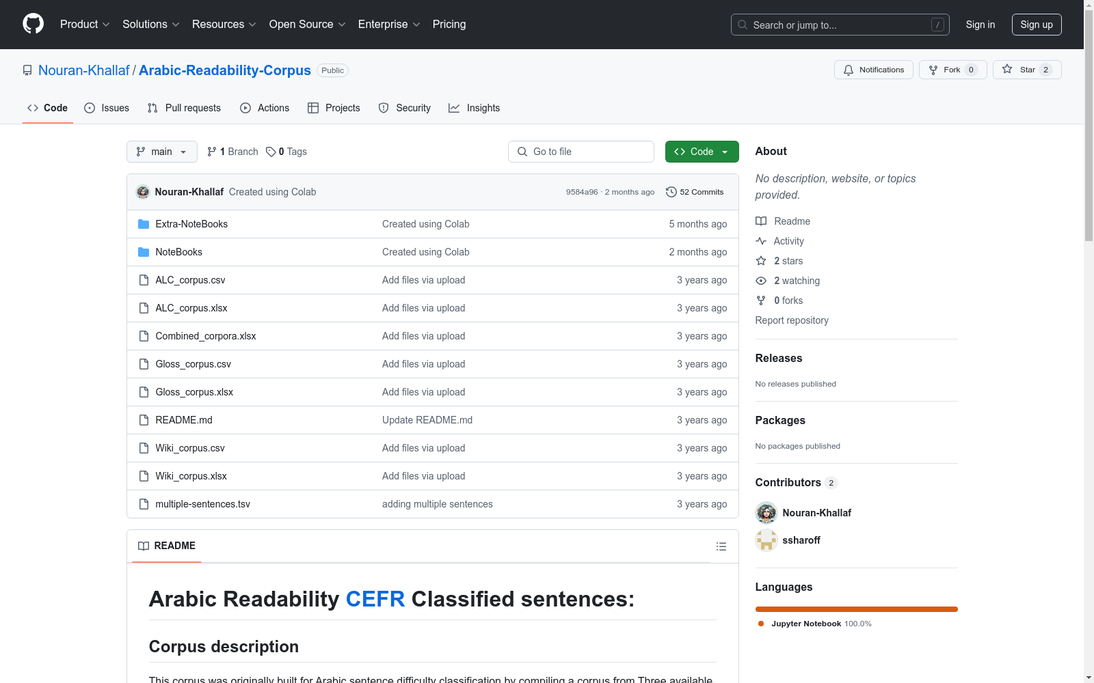The width and height of the screenshot is (1094, 683).
Task: Click the search magnifier icon in header
Action: (x=743, y=25)
